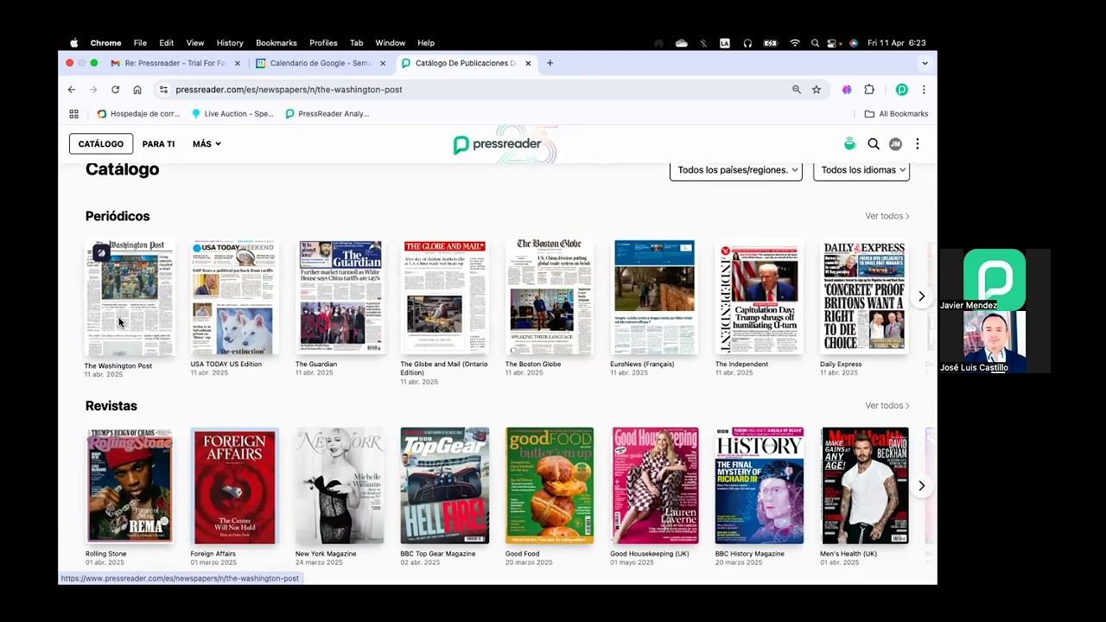The image size is (1106, 622).
Task: Open USA TODAY US Edition cover
Action: coord(234,297)
